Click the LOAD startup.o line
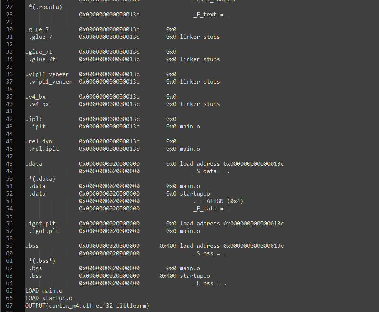 [49, 298]
